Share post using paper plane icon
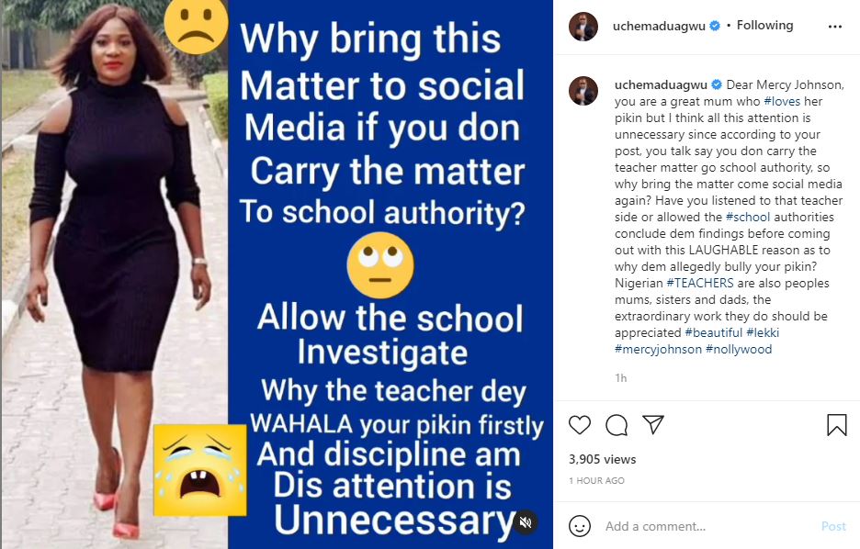Image resolution: width=860 pixels, height=549 pixels. pos(653,425)
